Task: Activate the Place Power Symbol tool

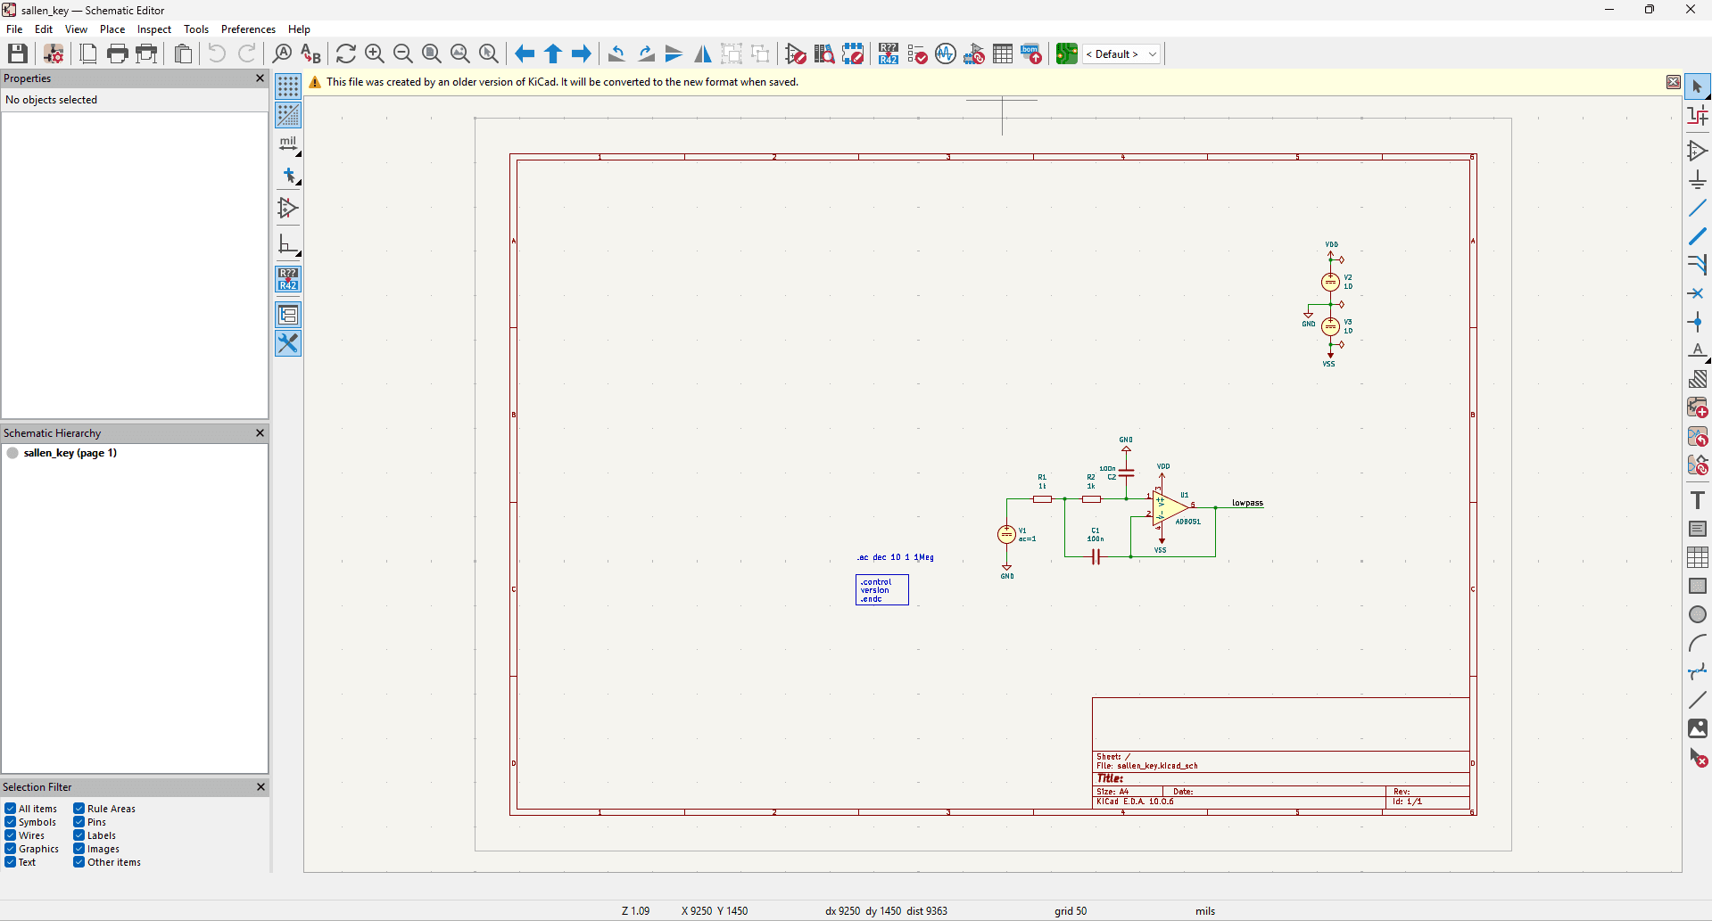Action: coord(1698,180)
